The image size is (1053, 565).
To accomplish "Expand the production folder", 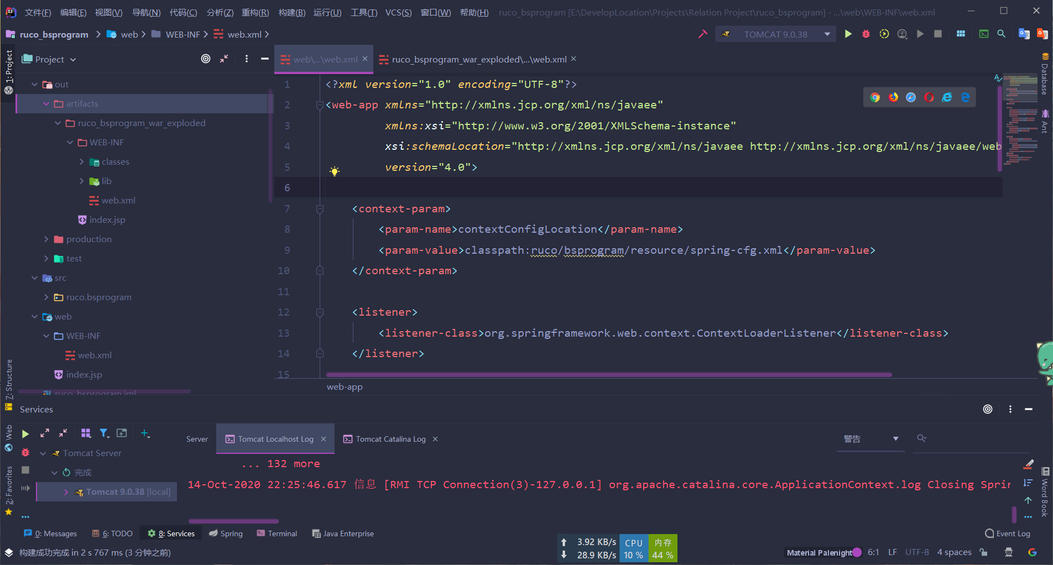I will (46, 239).
